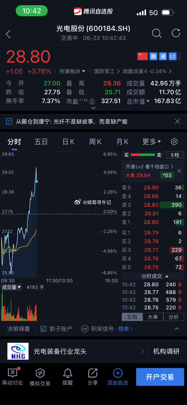Open chart settings hexagon icon
This screenshot has width=187, height=405.
click(174, 141)
